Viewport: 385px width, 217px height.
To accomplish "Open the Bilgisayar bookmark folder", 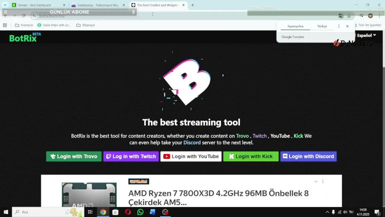I will [x=86, y=25].
